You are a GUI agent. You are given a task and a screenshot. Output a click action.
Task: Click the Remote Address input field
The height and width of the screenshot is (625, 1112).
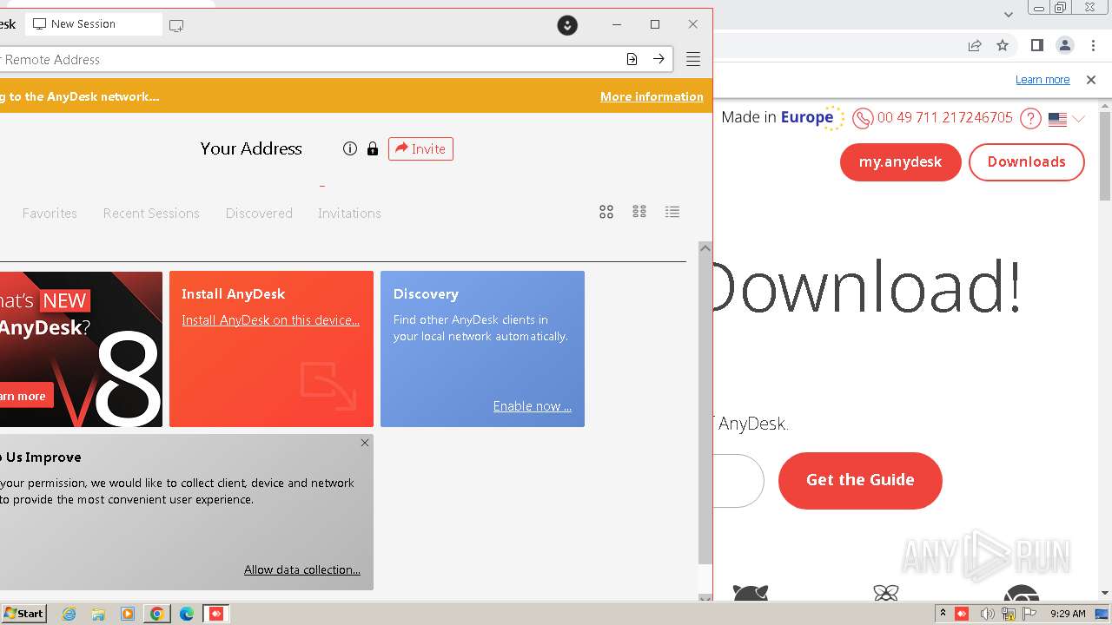308,59
